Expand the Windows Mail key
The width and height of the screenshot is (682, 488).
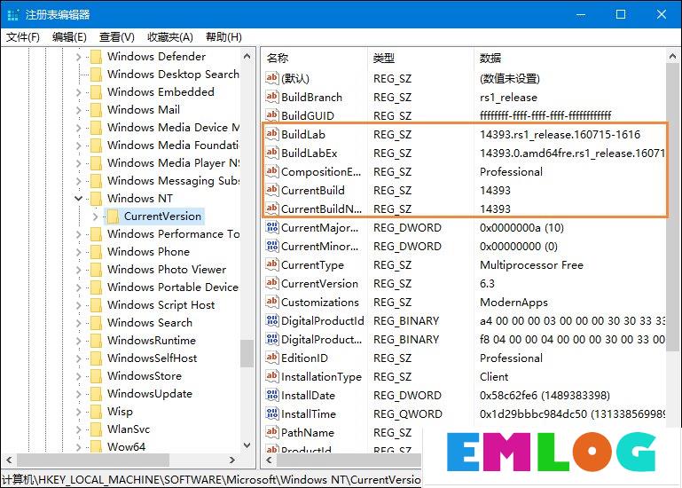78,110
